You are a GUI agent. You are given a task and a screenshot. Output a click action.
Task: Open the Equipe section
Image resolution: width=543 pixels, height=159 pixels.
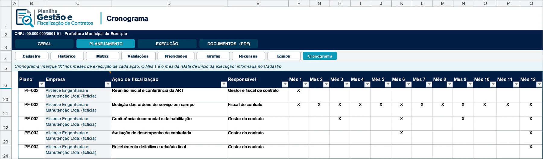coord(284,56)
